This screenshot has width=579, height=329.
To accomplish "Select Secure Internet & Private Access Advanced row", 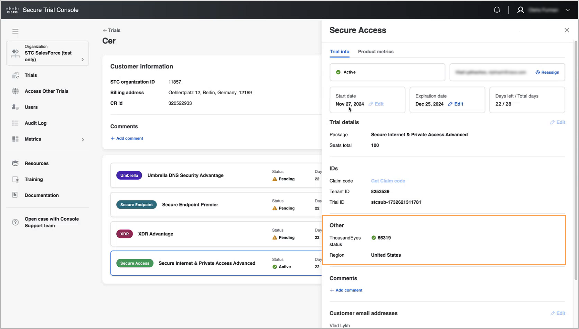I will pos(216,263).
